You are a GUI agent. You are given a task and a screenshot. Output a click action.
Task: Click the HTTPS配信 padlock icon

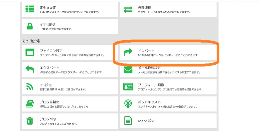pos(30,26)
